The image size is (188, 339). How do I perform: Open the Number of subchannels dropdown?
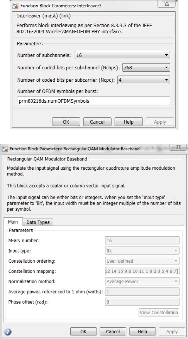click(x=122, y=55)
